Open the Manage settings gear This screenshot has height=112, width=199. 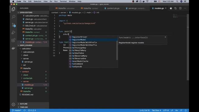click(x=13, y=105)
